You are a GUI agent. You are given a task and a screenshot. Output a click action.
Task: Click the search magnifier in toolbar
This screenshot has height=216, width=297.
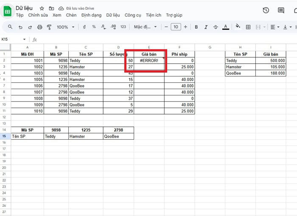click(10, 27)
